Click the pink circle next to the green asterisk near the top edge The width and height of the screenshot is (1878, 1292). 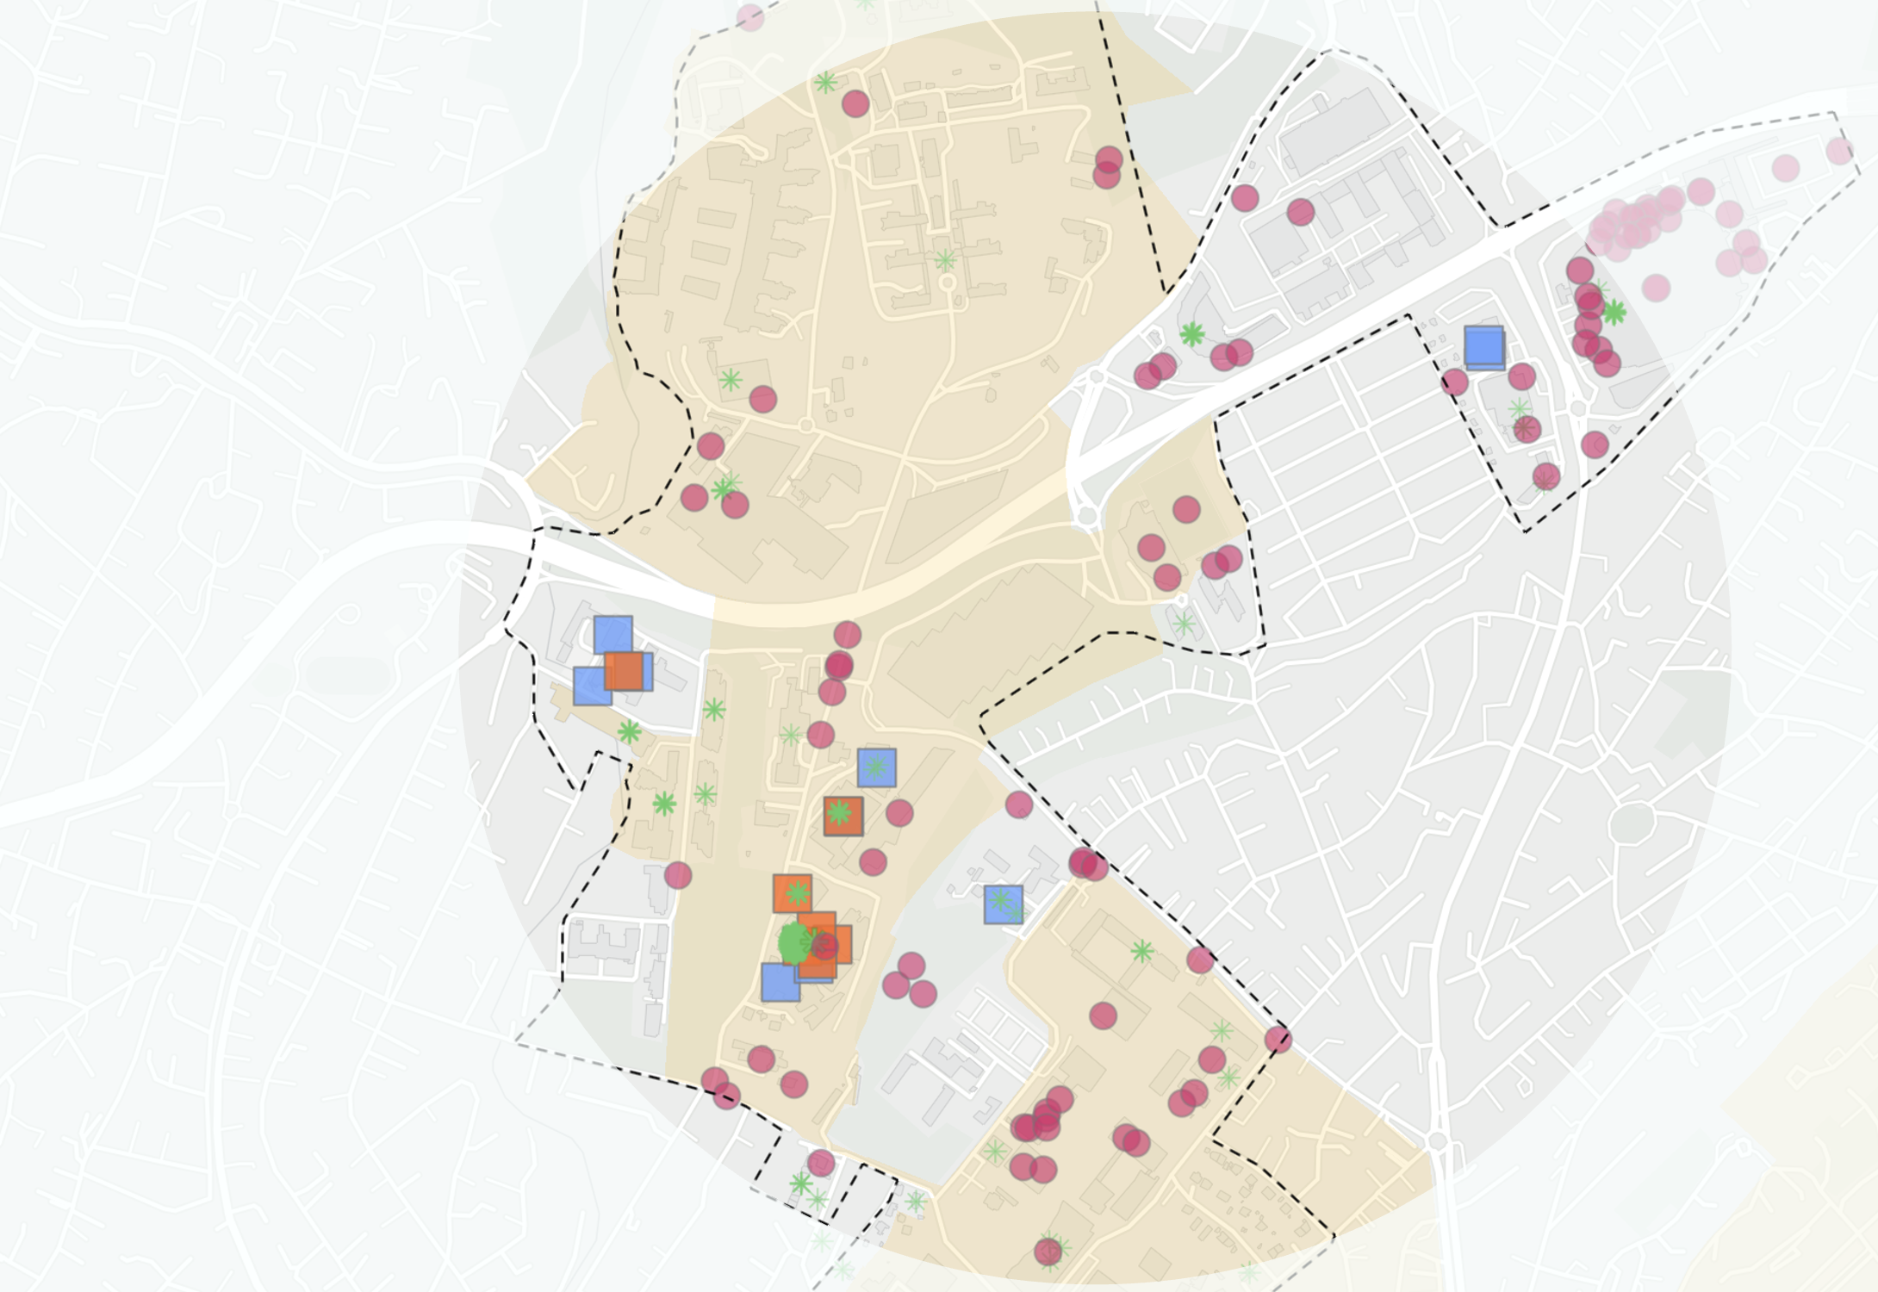pos(855,104)
